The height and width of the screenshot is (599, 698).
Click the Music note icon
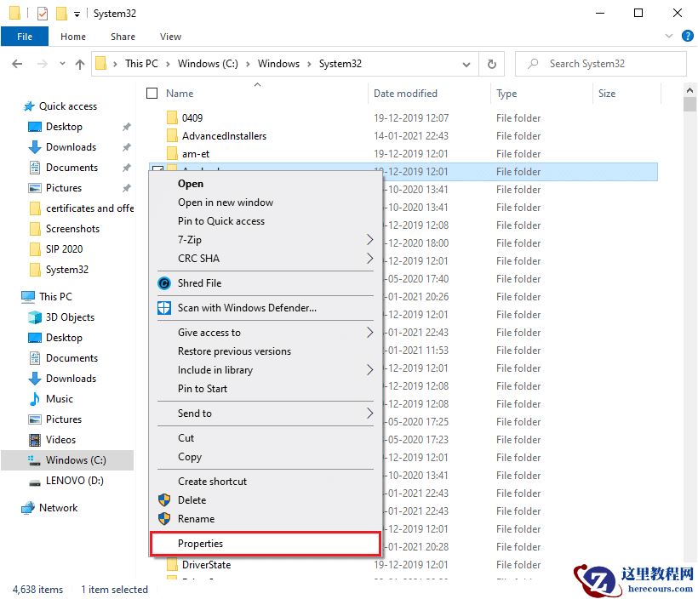click(x=35, y=399)
